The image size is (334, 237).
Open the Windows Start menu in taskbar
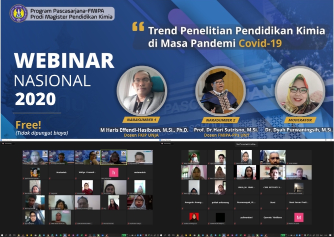2,235
